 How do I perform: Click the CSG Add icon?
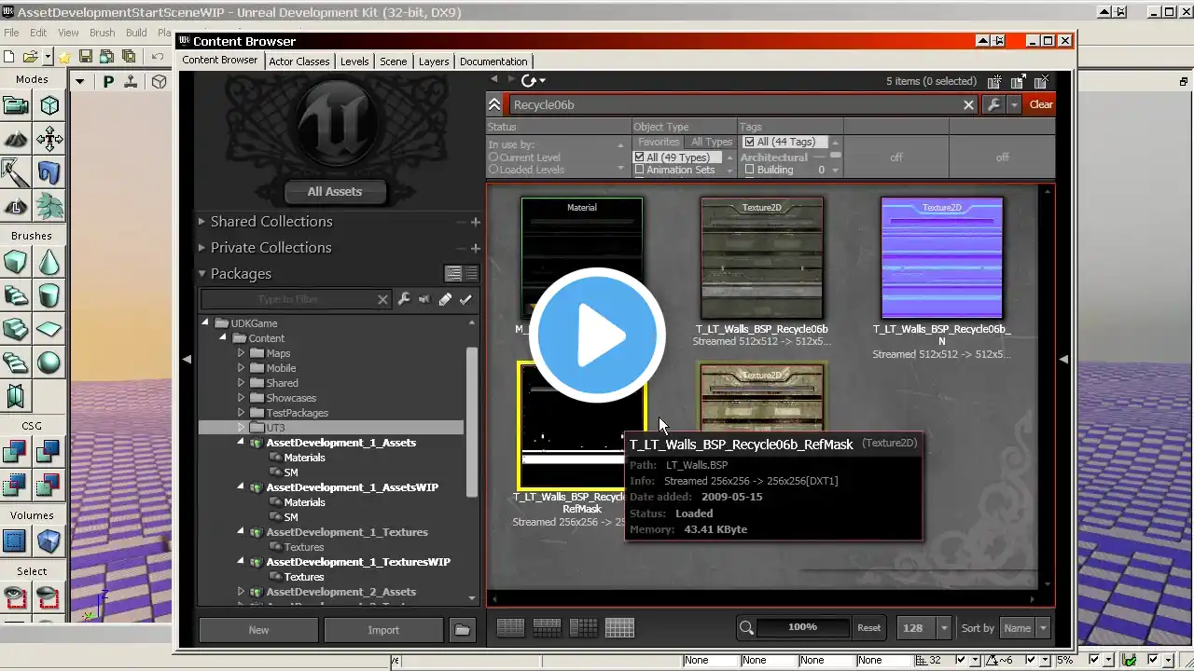pos(15,453)
